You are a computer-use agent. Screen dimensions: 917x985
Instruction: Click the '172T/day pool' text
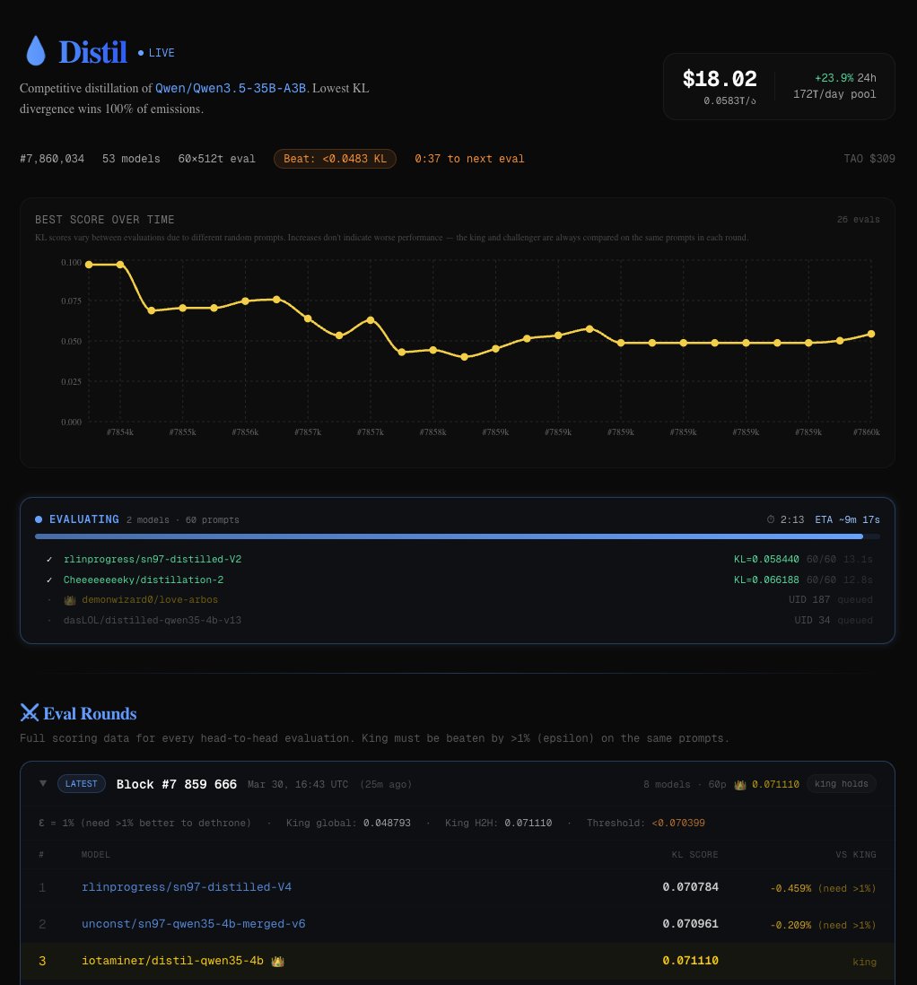(834, 94)
